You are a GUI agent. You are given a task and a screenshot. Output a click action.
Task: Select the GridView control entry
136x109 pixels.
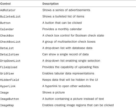coord(7,73)
